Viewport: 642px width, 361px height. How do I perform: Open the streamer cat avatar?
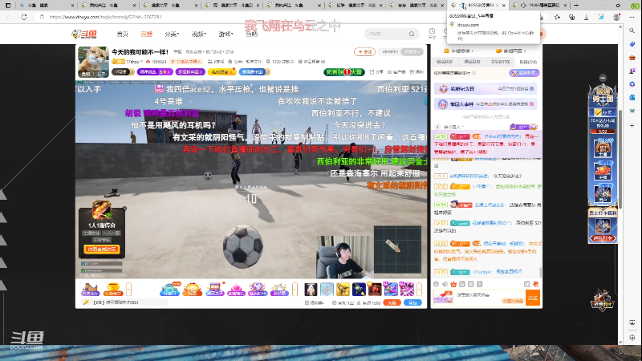[x=93, y=62]
